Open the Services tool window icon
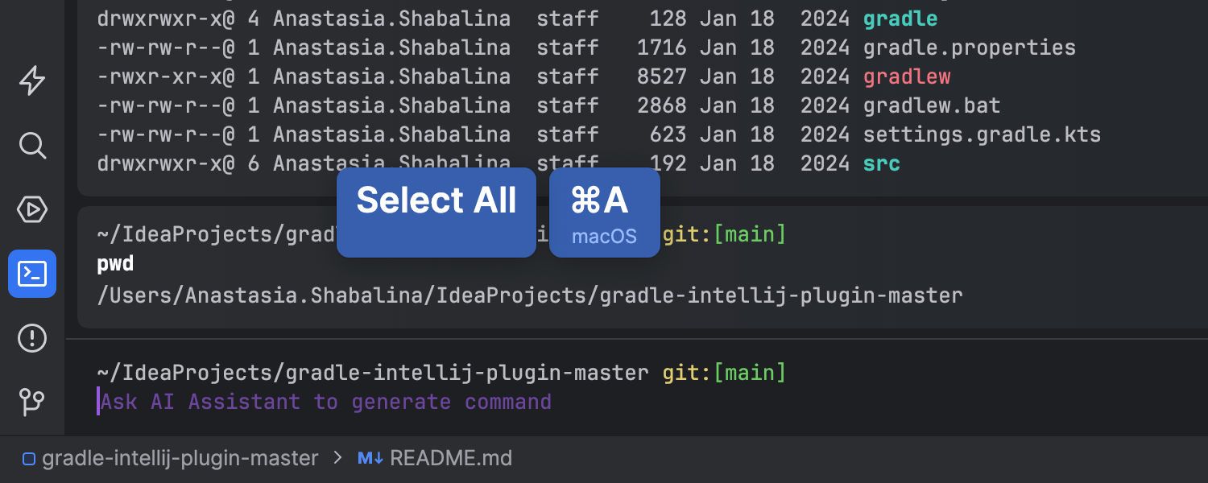Image resolution: width=1208 pixels, height=483 pixels. 32,210
